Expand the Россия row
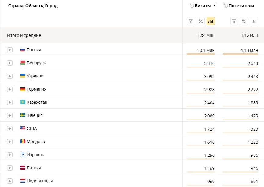This screenshot has height=187, width=264. (10, 50)
